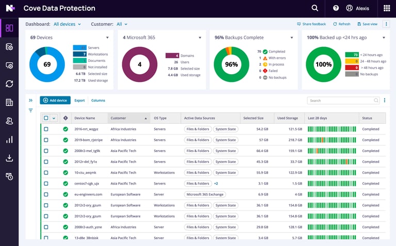Expand the 4 Microsoft 365 widget arrow
396x246 pixels.
[200, 38]
